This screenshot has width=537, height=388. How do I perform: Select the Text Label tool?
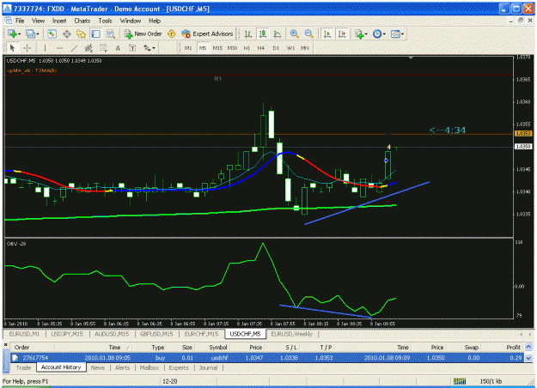132,48
